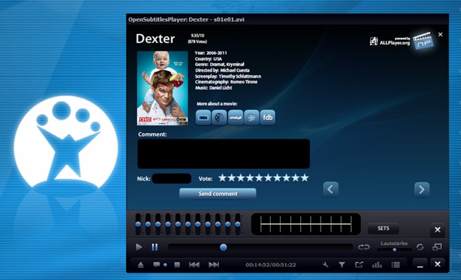This screenshot has height=280, width=461.
Task: Pause the video
Action: click(x=155, y=247)
